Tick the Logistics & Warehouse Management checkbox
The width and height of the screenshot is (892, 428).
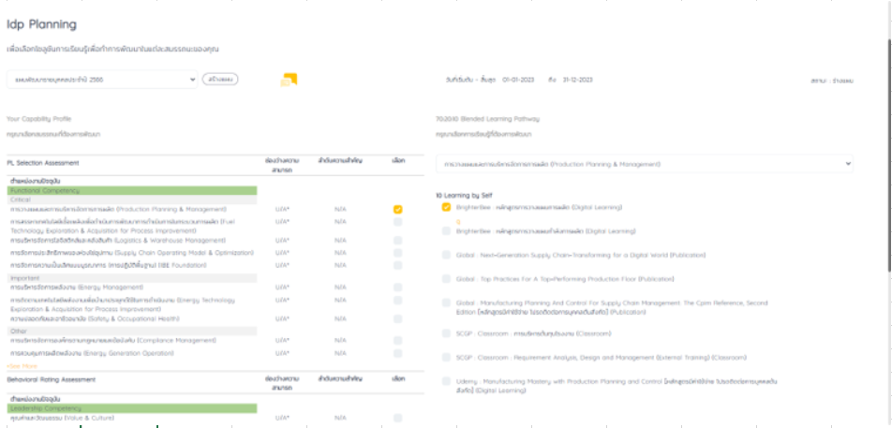[398, 241]
